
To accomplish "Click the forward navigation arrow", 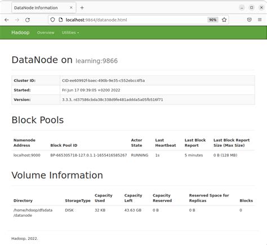I will 17,20.
